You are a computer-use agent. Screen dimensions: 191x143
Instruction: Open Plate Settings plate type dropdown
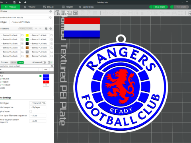click(38, 103)
